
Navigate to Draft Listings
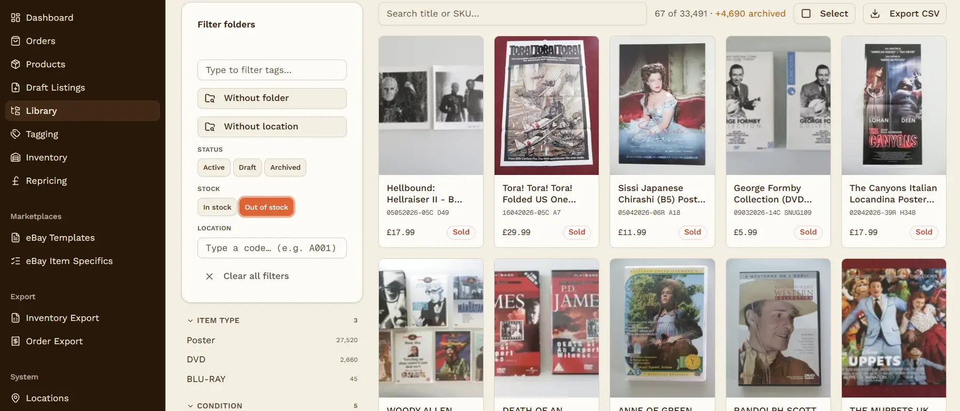tap(82, 87)
